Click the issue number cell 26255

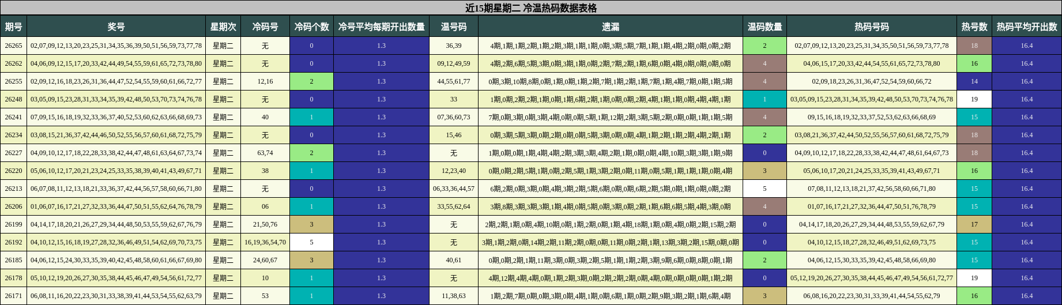13,81
